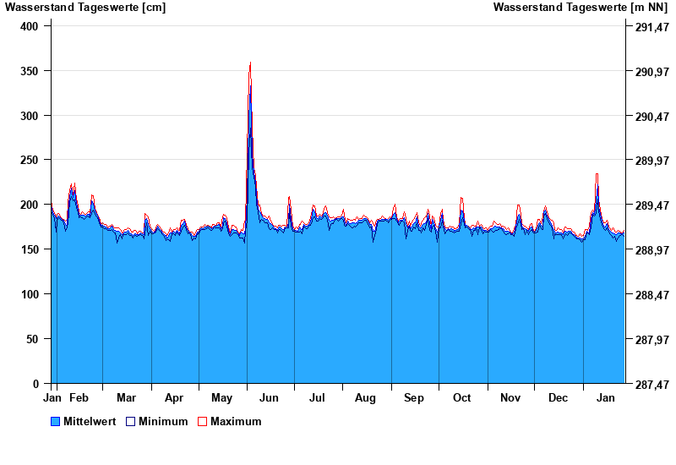Click the Minimum legend color box
Viewport: 676px width, 465px height.
[130, 422]
